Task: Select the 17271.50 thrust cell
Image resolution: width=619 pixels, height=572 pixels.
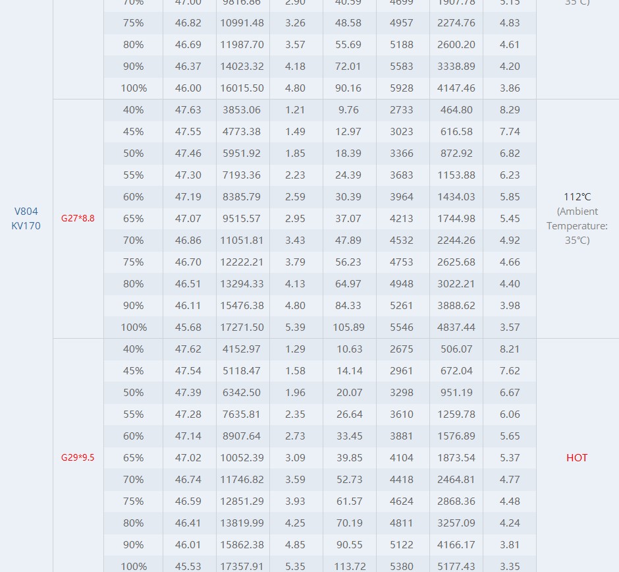Action: coord(243,327)
